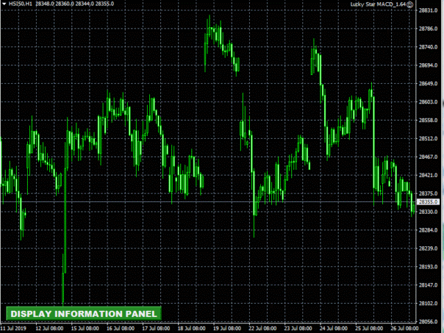444x333 pixels.
Task: Click the 28284.0 price scale label
Action: point(428,230)
